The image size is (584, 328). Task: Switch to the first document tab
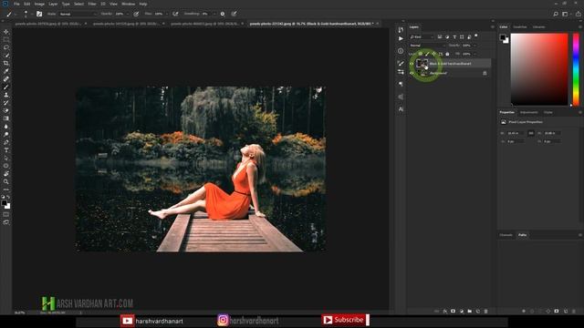(x=48, y=24)
